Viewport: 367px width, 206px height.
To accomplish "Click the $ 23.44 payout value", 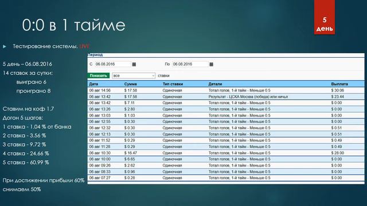I will pyautogui.click(x=338, y=97).
